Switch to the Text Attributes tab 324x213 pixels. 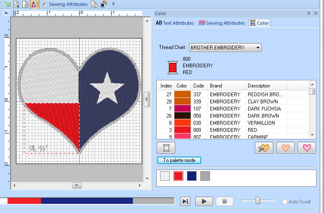175,23
